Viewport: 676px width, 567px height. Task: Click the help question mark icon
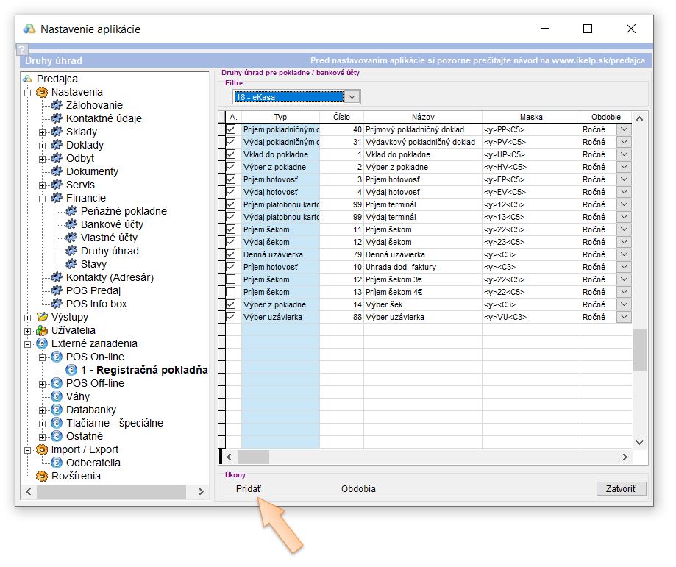click(22, 49)
